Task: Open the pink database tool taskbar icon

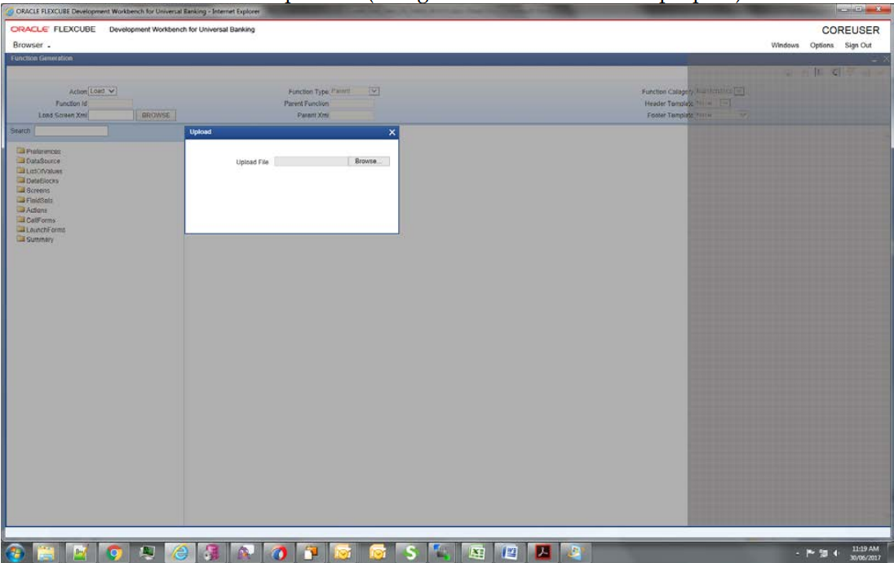Action: (211, 552)
